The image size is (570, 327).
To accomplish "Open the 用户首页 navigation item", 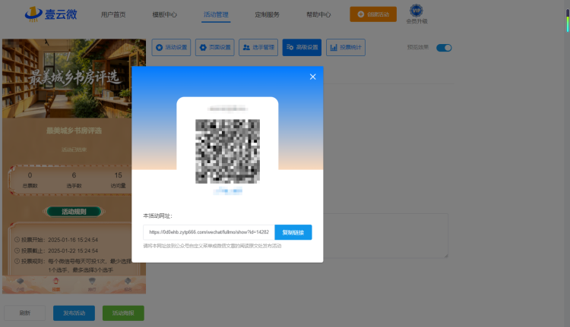I will [113, 14].
